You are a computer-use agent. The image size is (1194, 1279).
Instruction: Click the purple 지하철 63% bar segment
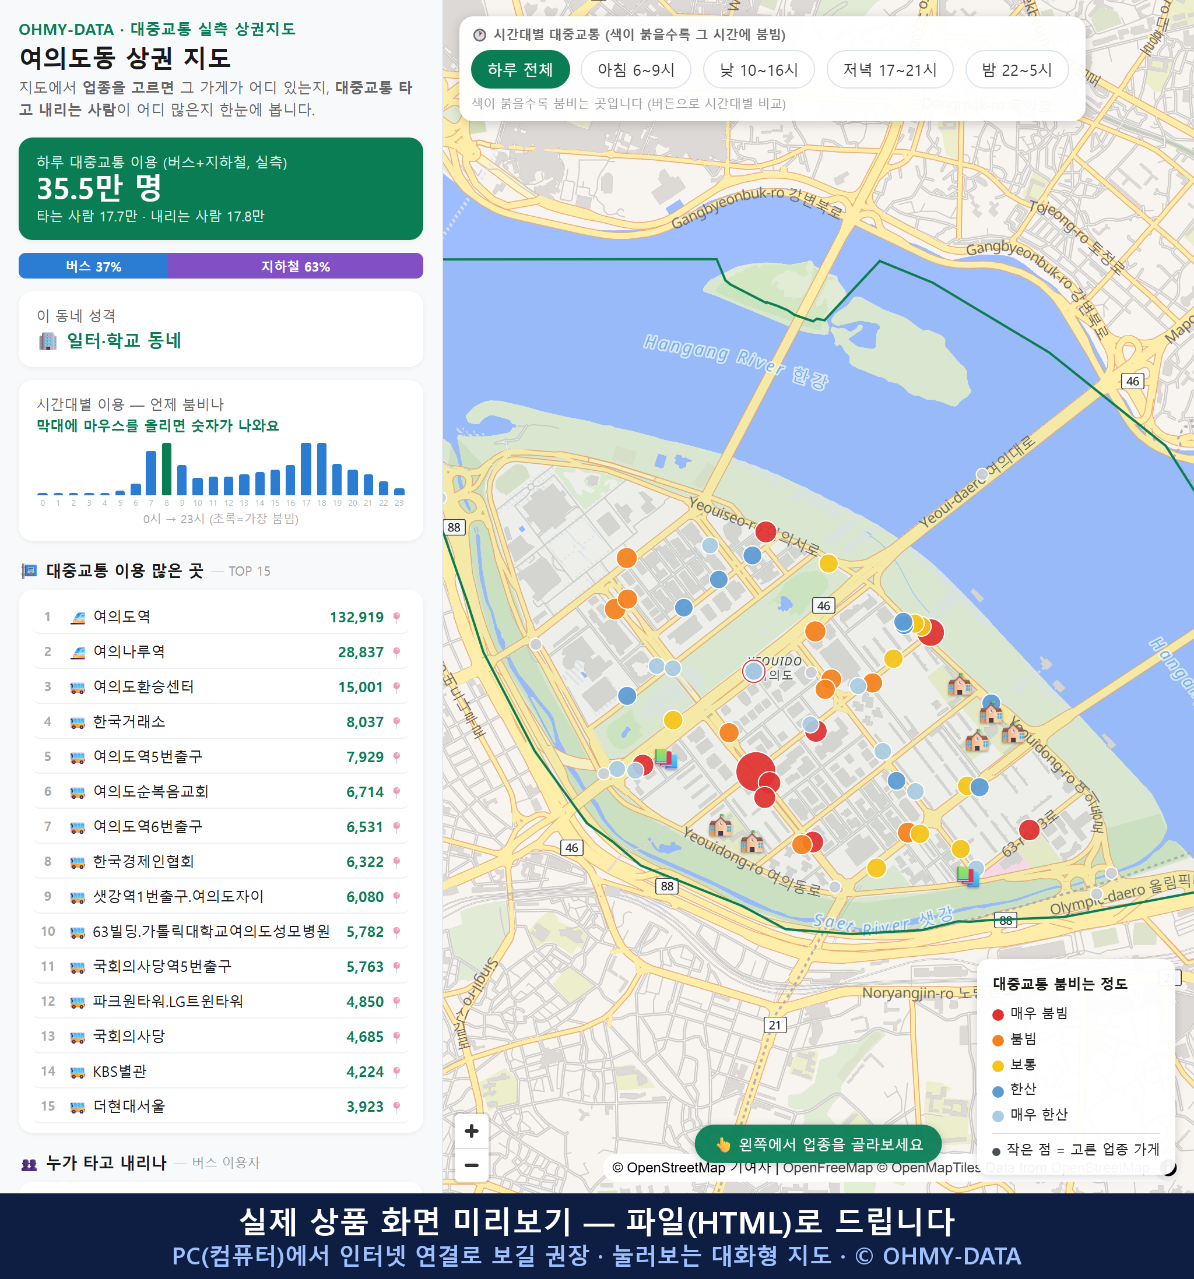click(x=296, y=266)
